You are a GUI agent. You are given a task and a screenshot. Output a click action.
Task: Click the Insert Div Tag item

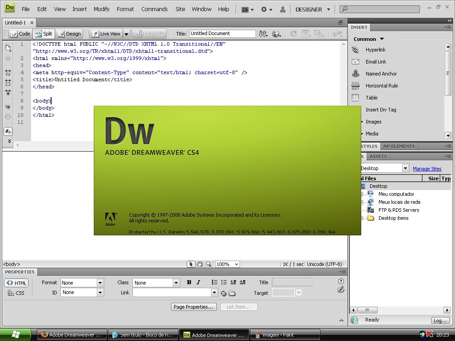[381, 110]
